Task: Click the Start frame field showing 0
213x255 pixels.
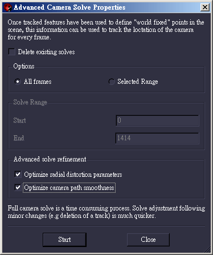Action: click(157, 120)
